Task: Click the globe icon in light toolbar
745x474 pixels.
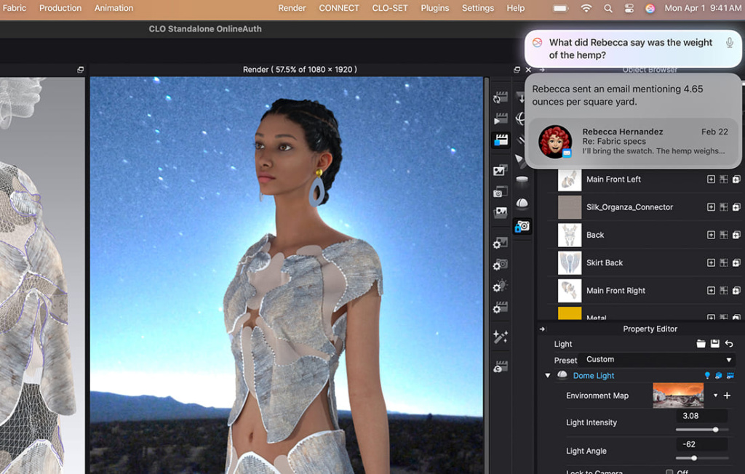Action: click(521, 118)
